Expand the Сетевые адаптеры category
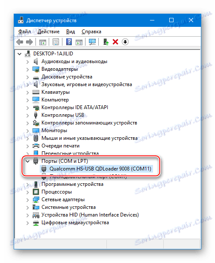The image size is (215, 263). (28, 200)
